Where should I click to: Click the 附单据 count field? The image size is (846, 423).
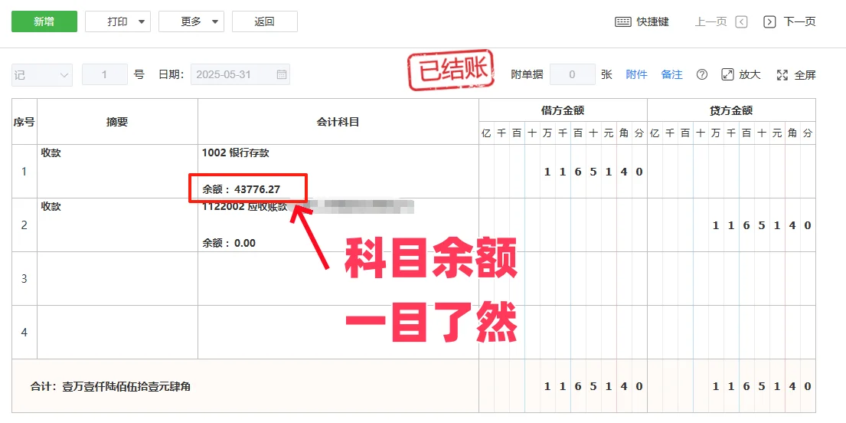(572, 74)
